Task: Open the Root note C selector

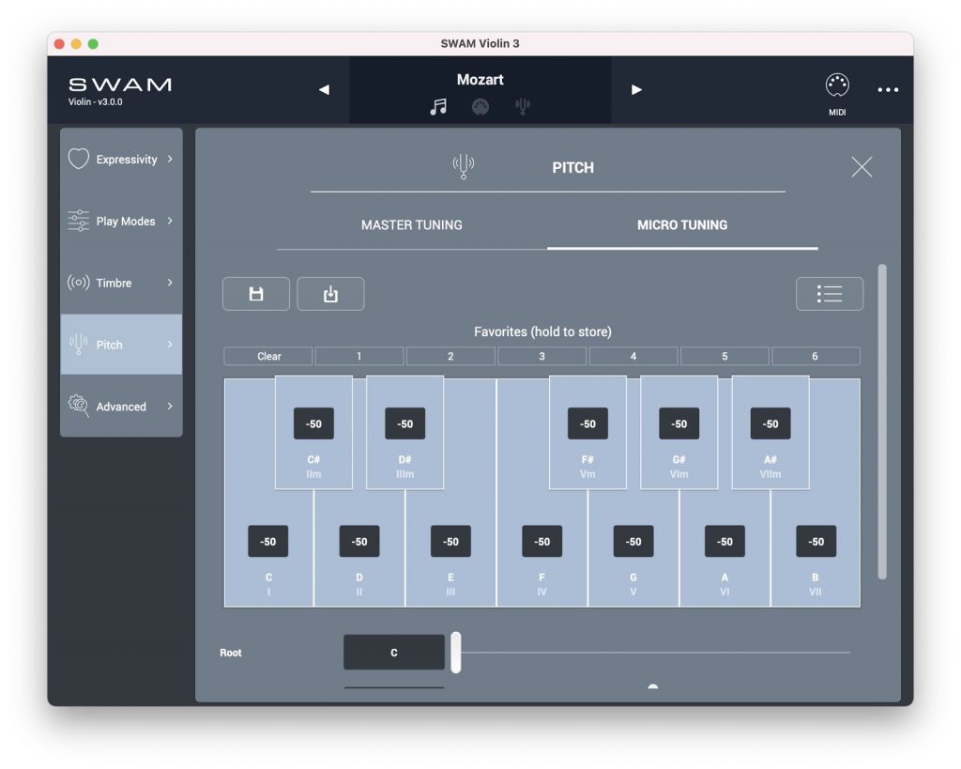Action: 394,653
